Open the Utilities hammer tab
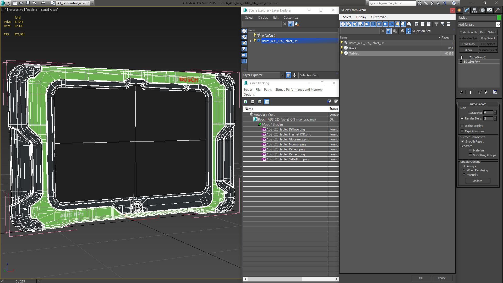503x283 pixels. pyautogui.click(x=497, y=10)
